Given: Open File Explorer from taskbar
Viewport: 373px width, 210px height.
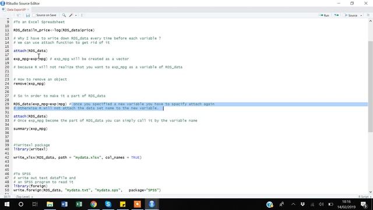Looking at the screenshot, I should (50, 204).
